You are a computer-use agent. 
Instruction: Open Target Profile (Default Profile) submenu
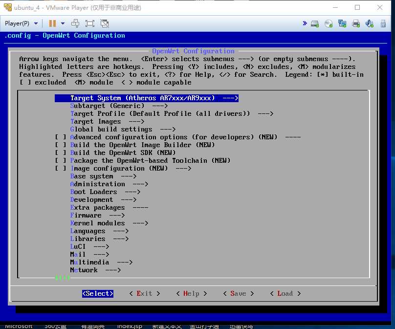tap(172, 113)
